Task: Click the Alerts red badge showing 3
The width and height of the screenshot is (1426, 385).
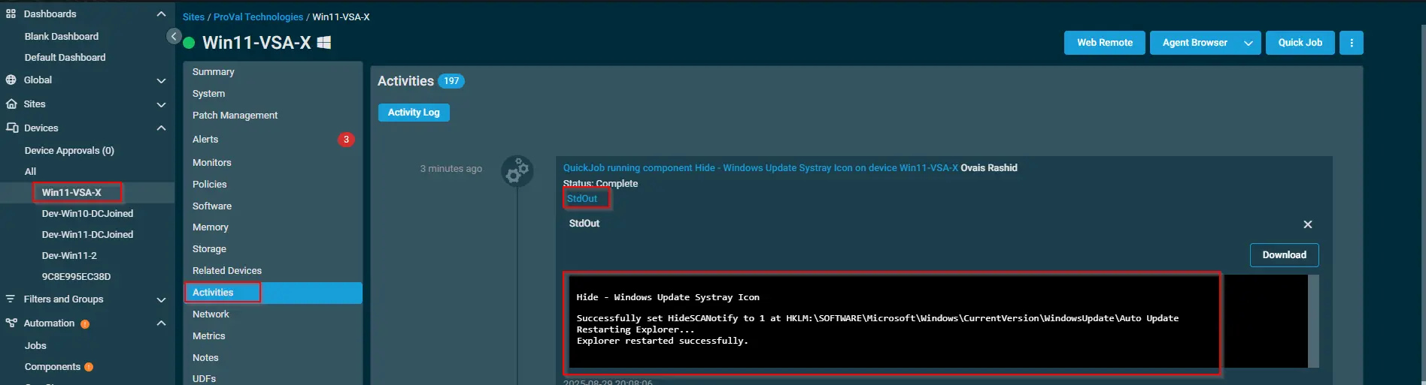Action: (346, 140)
